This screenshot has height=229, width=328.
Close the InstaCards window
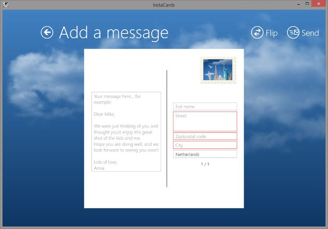pyautogui.click(x=318, y=4)
